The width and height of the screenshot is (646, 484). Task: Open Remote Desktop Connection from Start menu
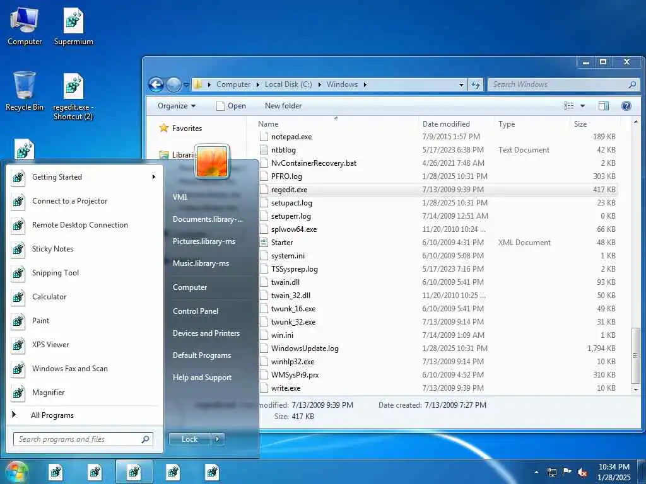(80, 225)
